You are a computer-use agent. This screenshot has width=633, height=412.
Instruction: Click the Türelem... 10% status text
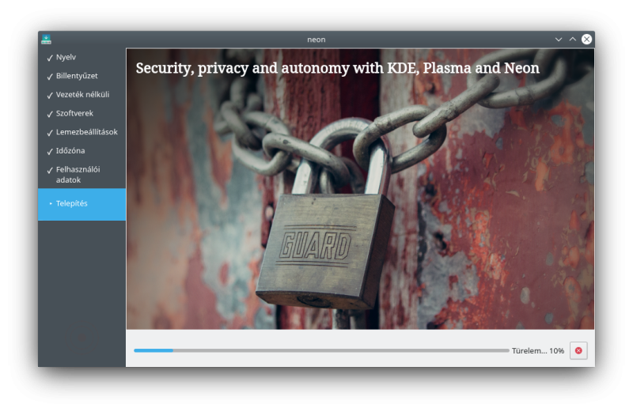(x=538, y=350)
